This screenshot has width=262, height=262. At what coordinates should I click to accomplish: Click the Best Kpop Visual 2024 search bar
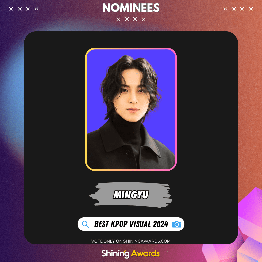pos(131,224)
